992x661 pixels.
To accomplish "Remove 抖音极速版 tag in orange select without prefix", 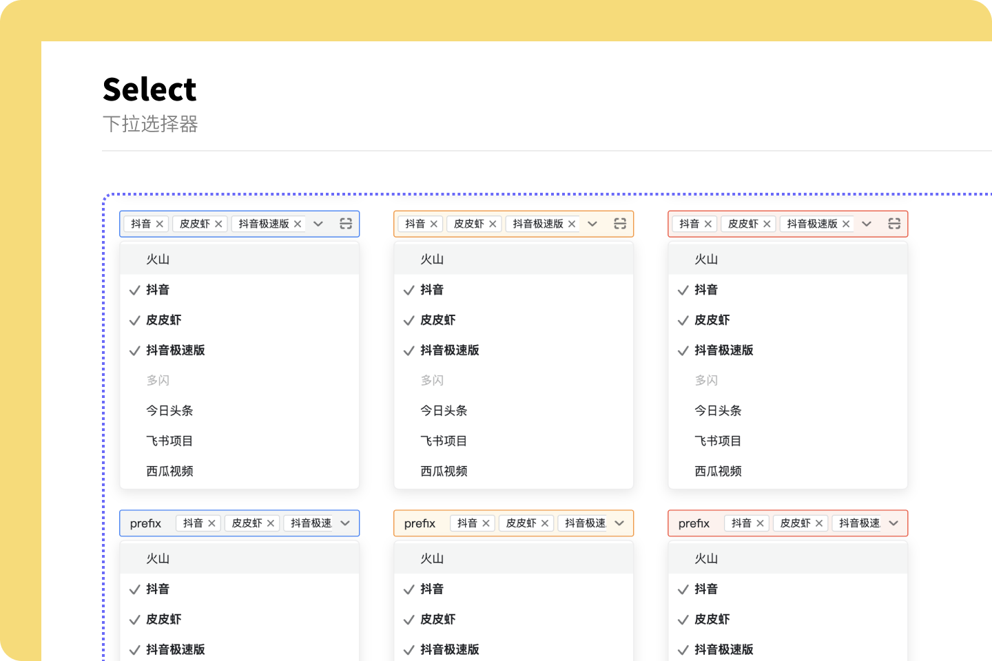I will (572, 224).
